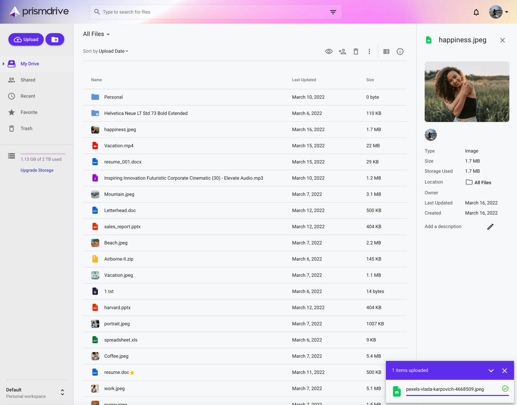Click the pencil icon to add a description

click(x=490, y=226)
